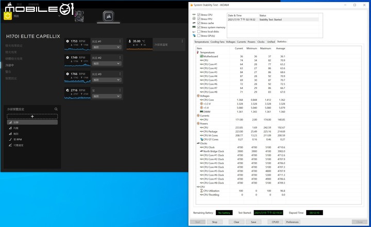Expand the iCUE profile dropdown chevron
This screenshot has height=227, width=371.
[x=59, y=16]
